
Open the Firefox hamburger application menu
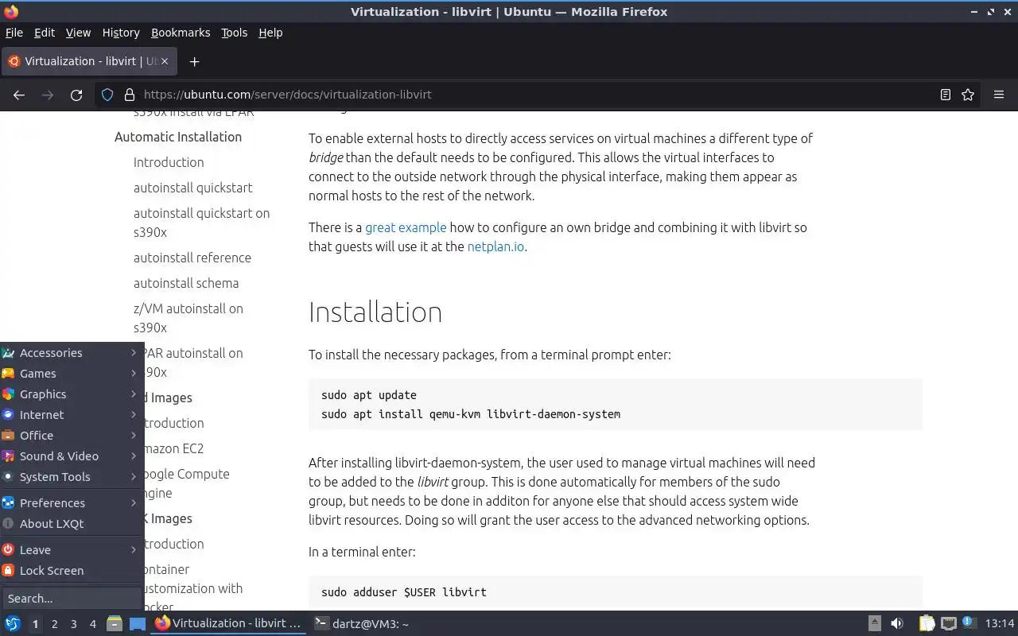[999, 95]
